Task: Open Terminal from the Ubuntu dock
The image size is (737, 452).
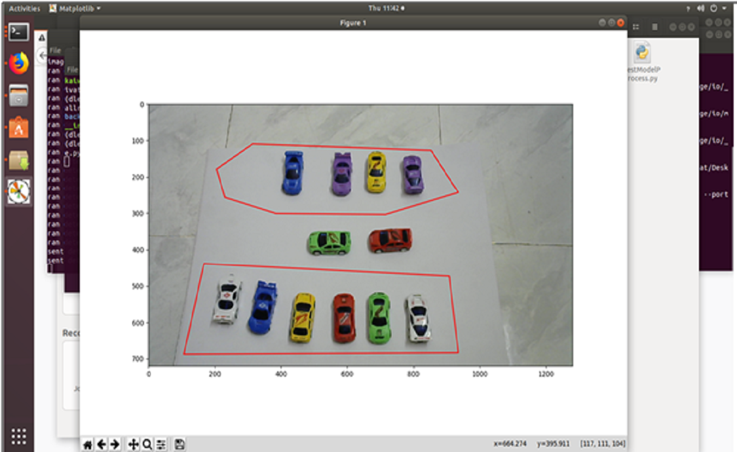Action: [18, 32]
